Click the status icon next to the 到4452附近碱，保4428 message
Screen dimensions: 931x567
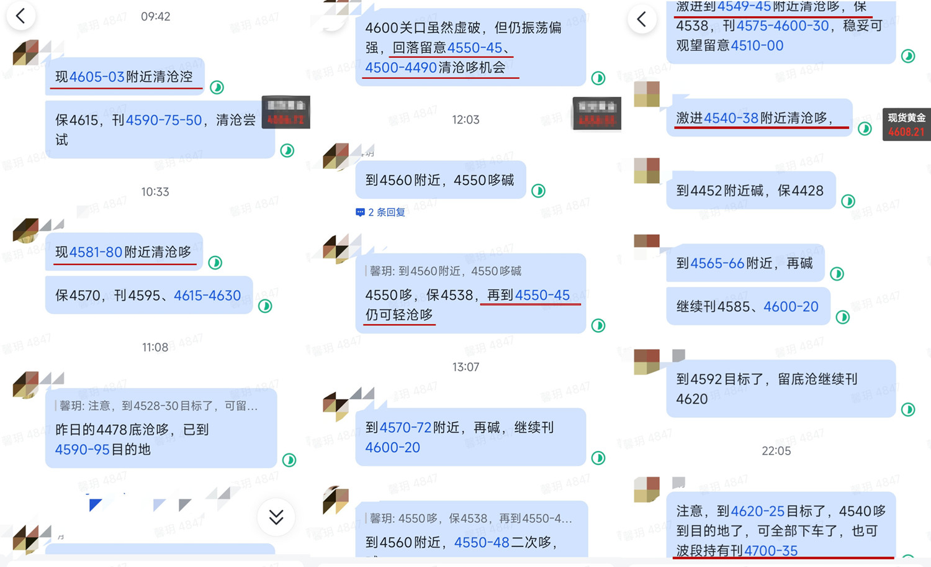(848, 201)
